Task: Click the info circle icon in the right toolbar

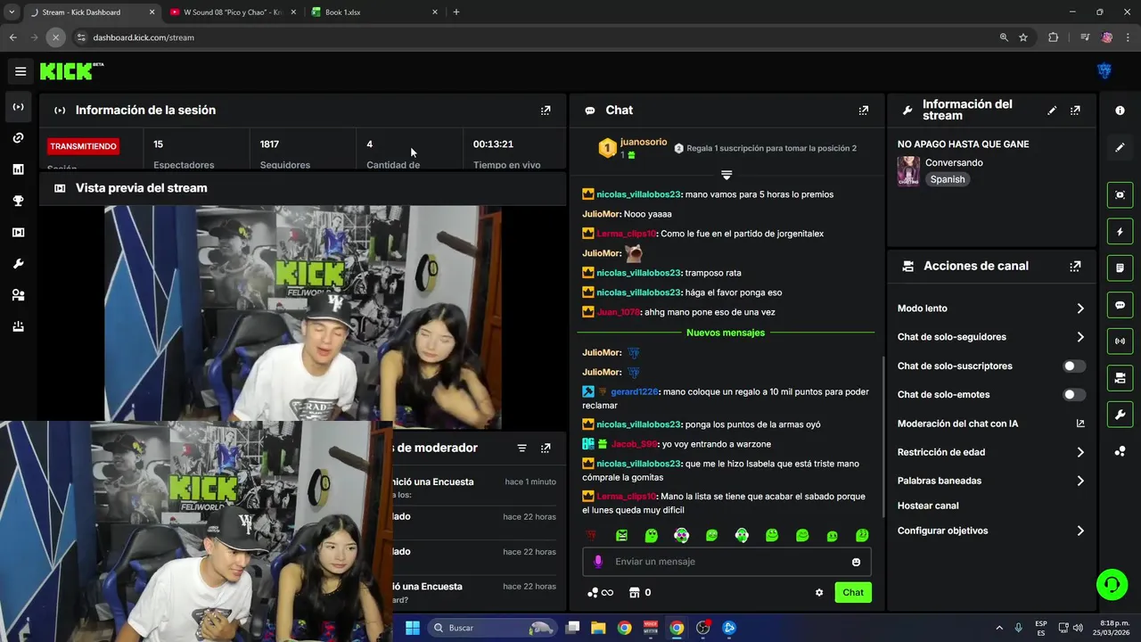Action: (1120, 111)
